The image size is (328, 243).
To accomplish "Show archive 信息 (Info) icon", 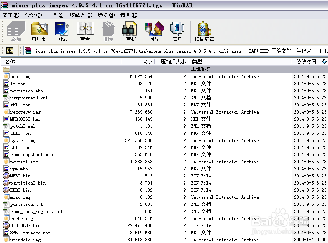I will coord(177,31).
